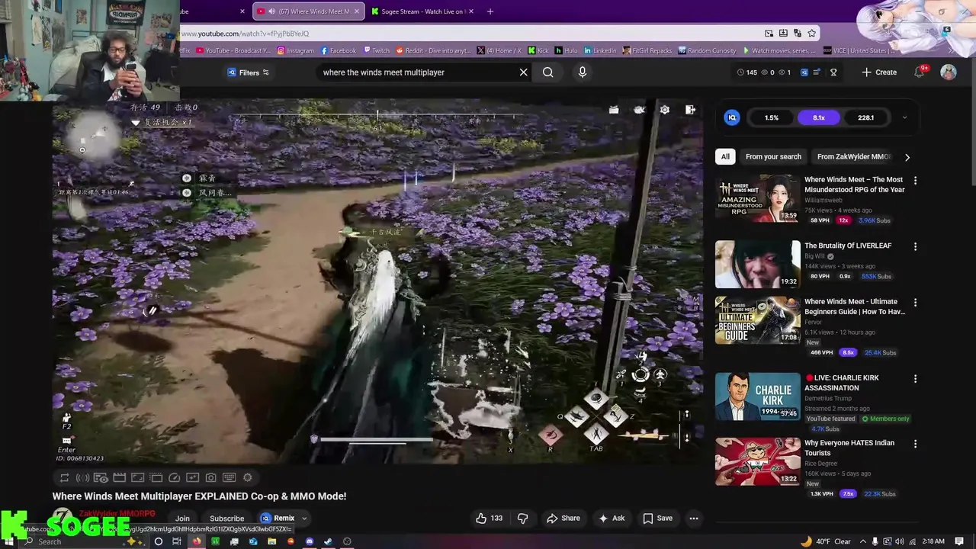Open the Steam icon in the taskbar
Viewport: 976px width, 549px height.
pos(328,541)
